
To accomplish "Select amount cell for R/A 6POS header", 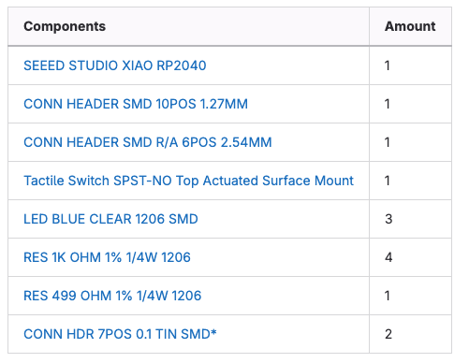I will click(410, 142).
